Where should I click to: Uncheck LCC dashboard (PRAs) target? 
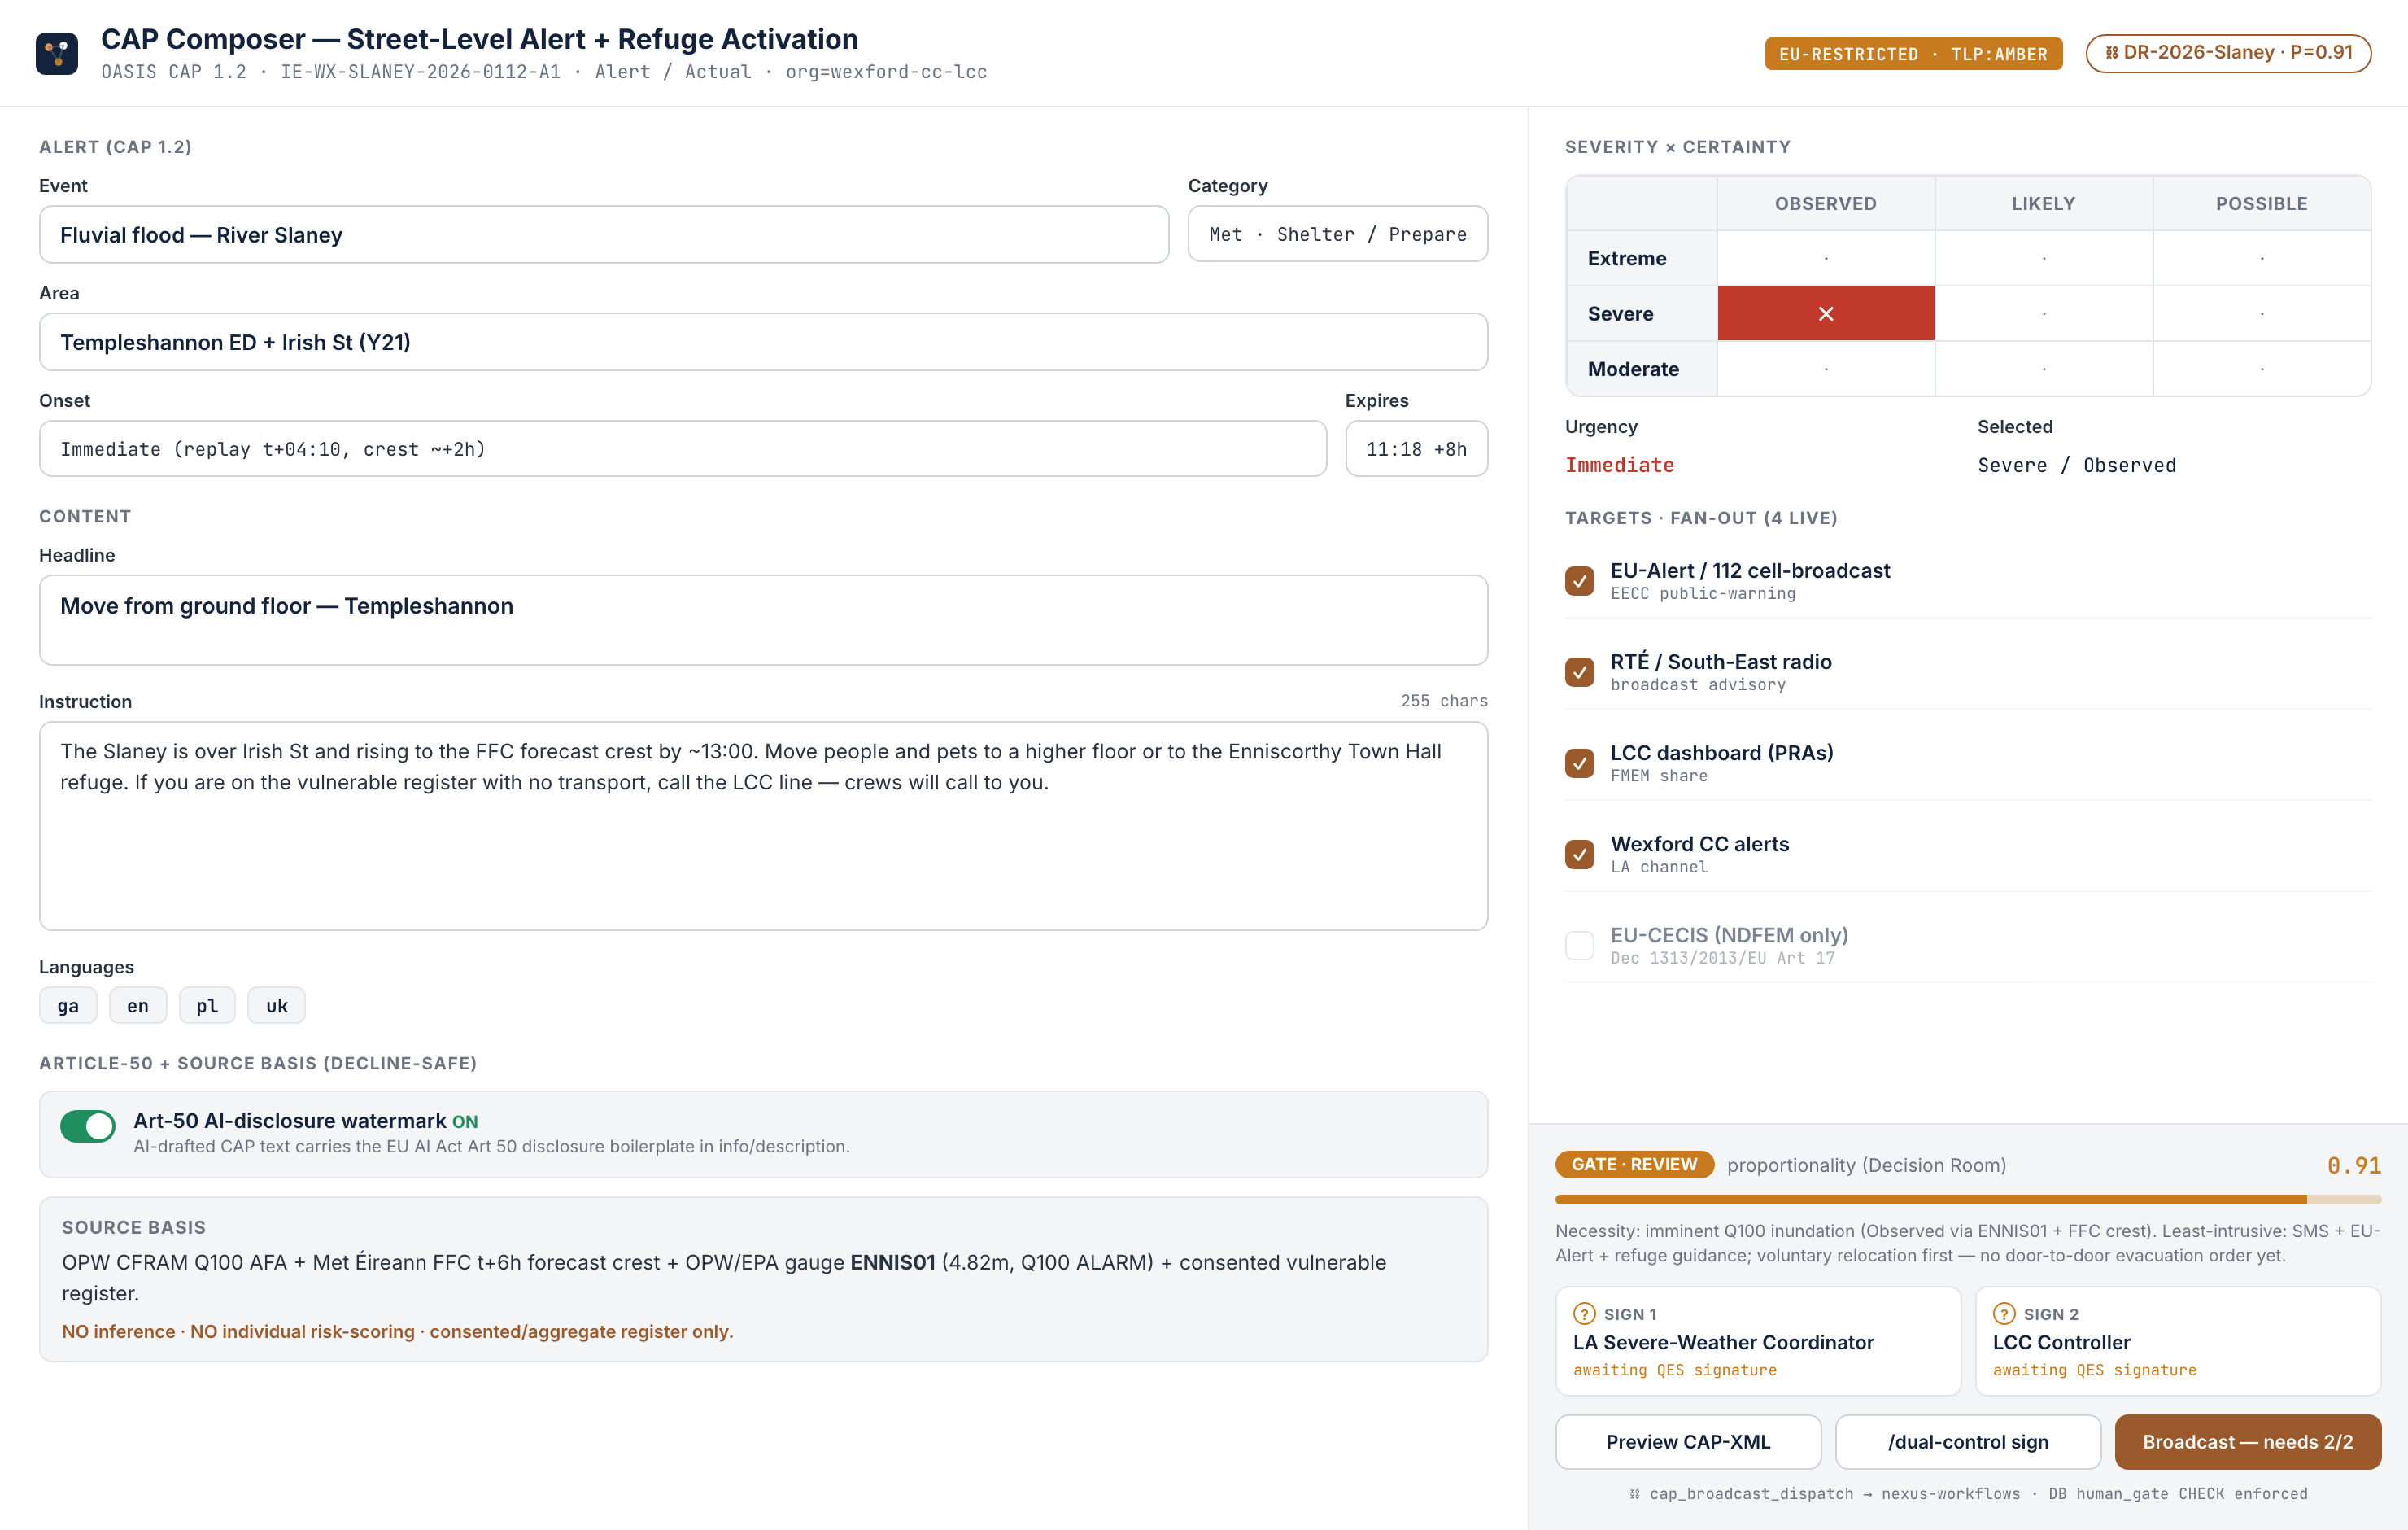pos(1580,763)
